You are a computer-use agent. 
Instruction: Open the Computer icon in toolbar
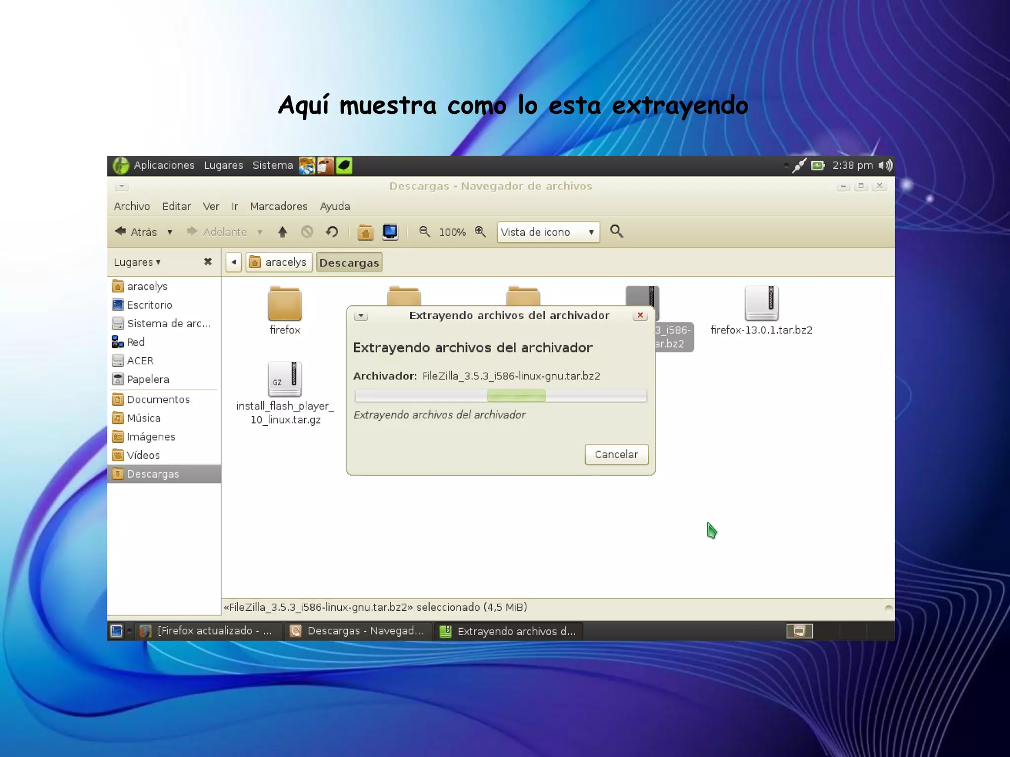(x=390, y=232)
